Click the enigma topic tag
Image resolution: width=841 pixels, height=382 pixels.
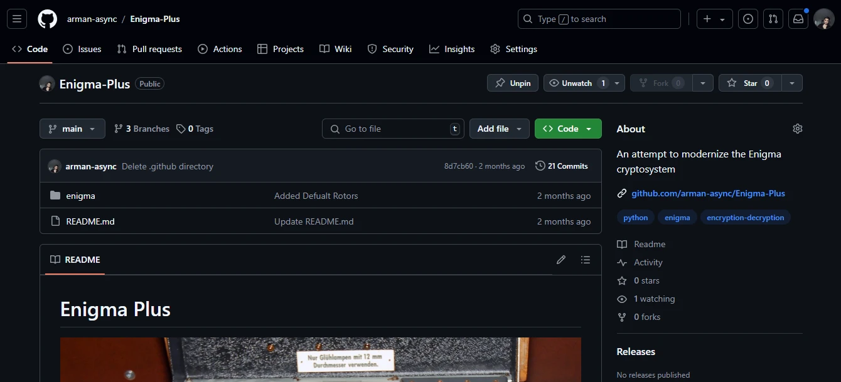pos(677,218)
